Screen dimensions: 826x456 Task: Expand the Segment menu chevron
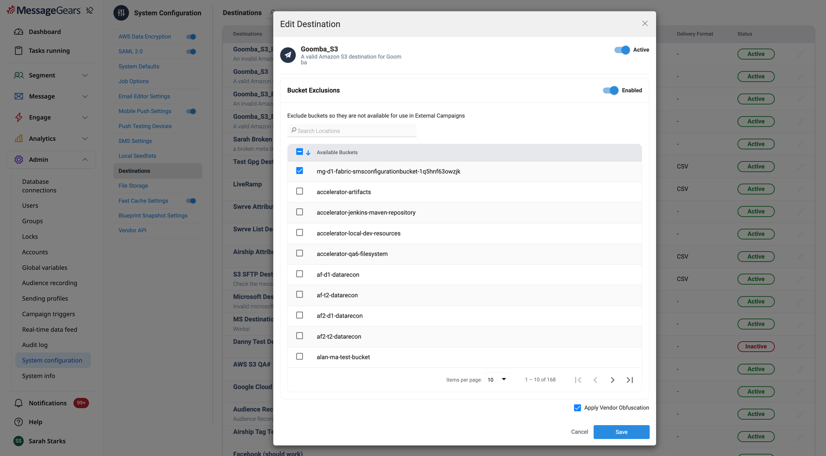point(85,75)
